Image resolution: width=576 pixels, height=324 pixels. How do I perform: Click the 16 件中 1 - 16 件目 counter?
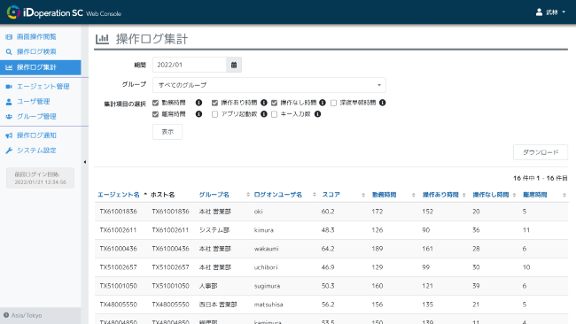[x=540, y=178]
